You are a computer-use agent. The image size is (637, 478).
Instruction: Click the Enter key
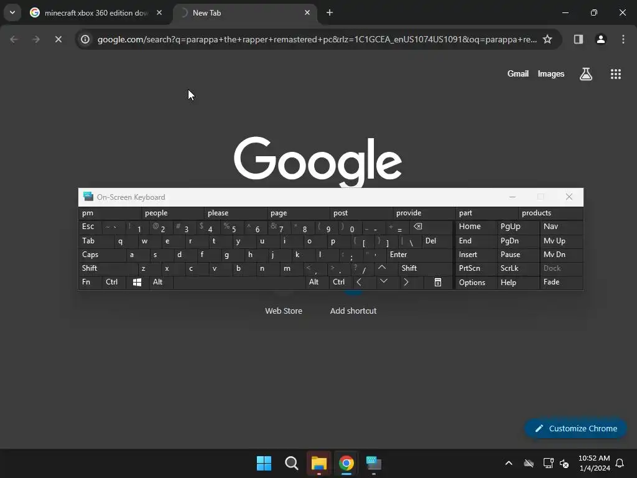pyautogui.click(x=419, y=255)
